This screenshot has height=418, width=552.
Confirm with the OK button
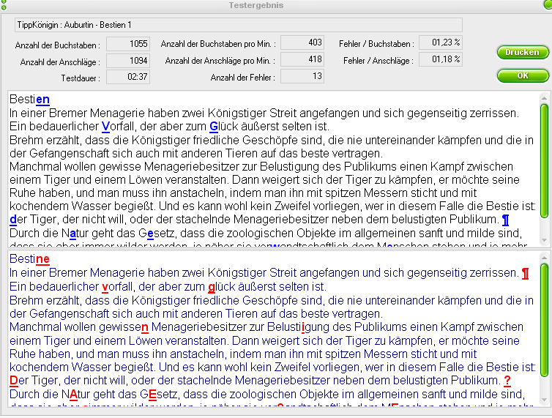click(x=523, y=75)
